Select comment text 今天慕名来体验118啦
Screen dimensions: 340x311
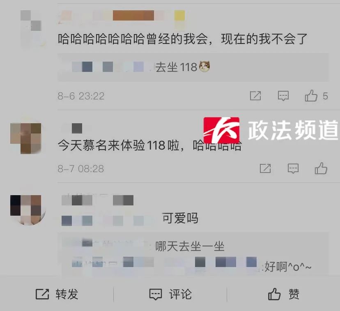point(119,145)
